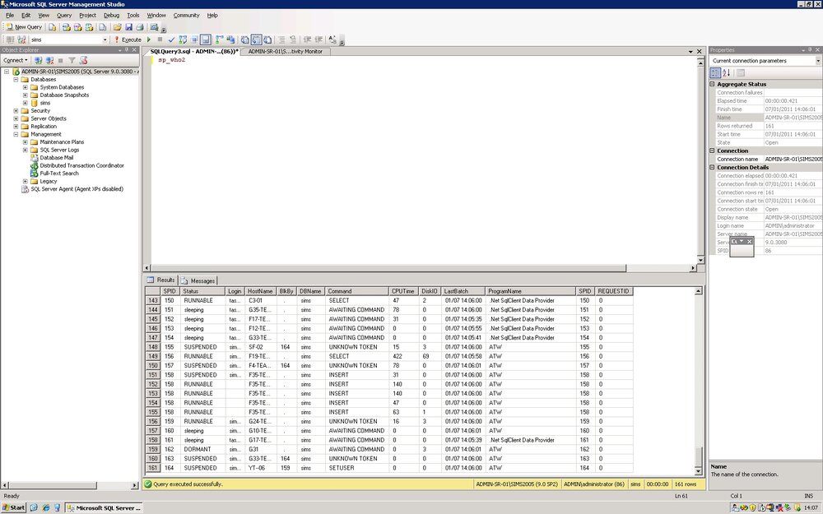Click the New Query toolbar button
Viewport: 823px width, 514px height.
[24, 27]
